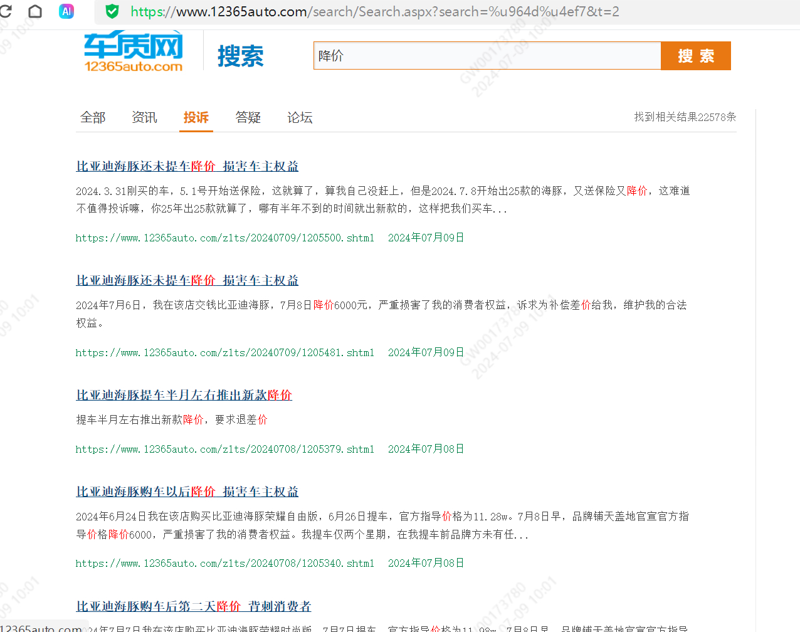Click the green URL ending 1205500.shtml
Image resolution: width=800 pixels, height=632 pixels.
click(225, 238)
